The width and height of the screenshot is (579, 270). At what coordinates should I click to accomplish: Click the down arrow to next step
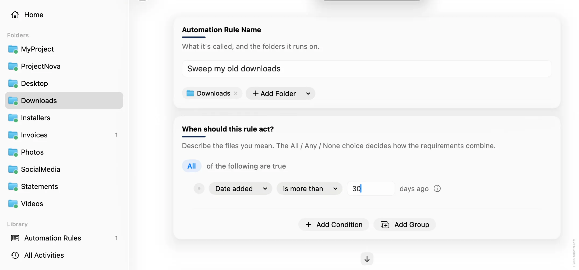(x=367, y=259)
